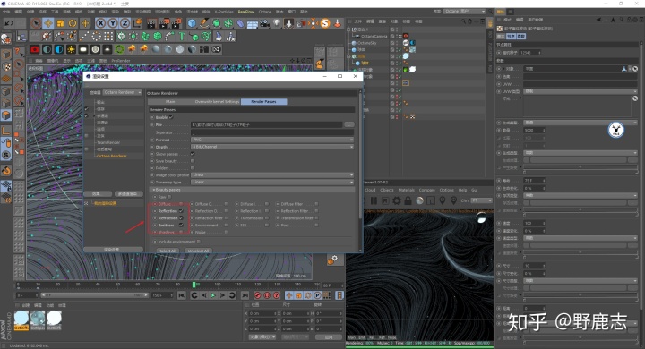Click the File output path field
Viewport: 645px width, 349px height.
click(267, 124)
